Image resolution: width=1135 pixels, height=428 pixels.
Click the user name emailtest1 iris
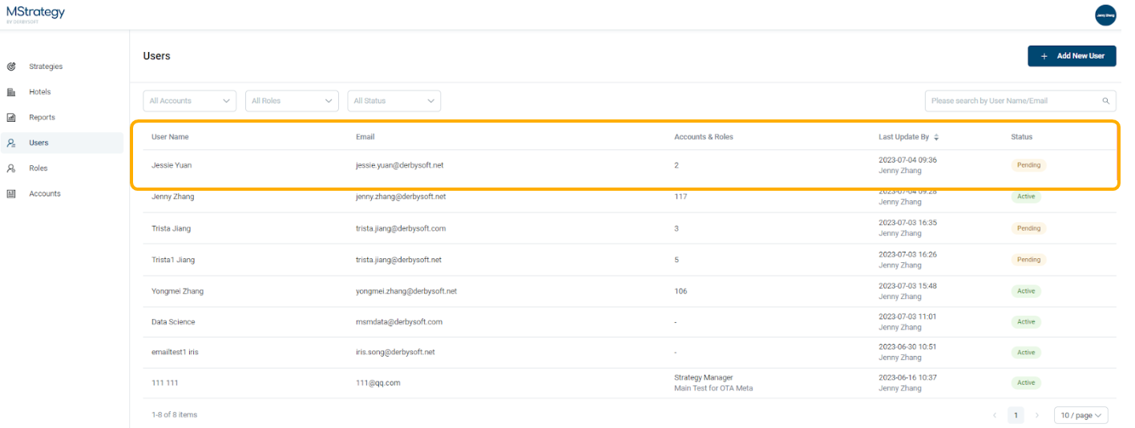175,352
